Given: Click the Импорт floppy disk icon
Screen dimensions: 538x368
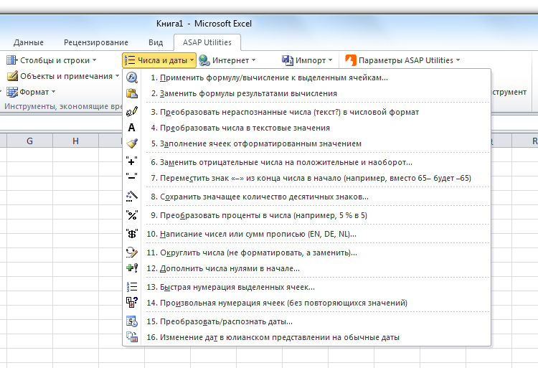Looking at the screenshot, I should (288, 60).
